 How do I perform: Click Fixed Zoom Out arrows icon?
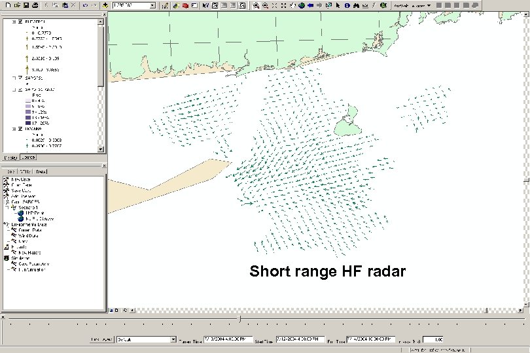click(283, 5)
